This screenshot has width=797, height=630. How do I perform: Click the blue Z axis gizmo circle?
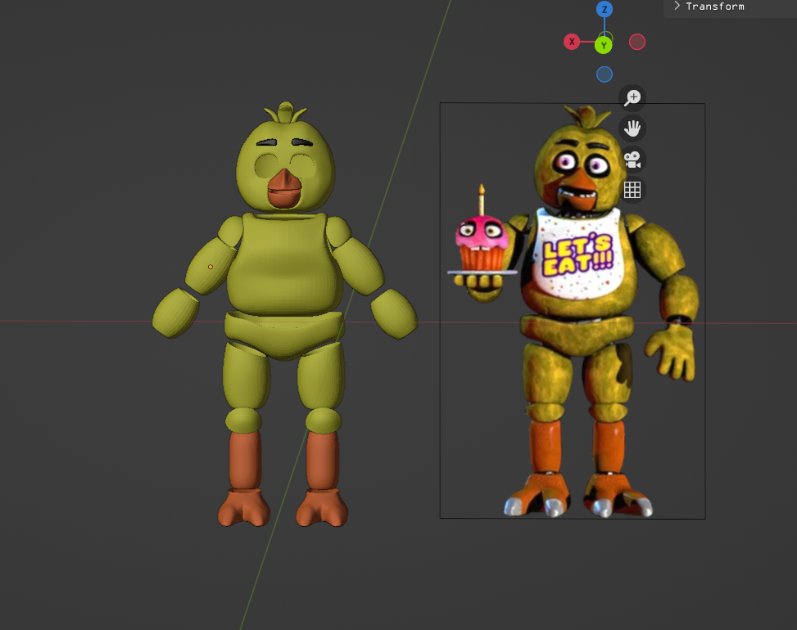pyautogui.click(x=605, y=9)
